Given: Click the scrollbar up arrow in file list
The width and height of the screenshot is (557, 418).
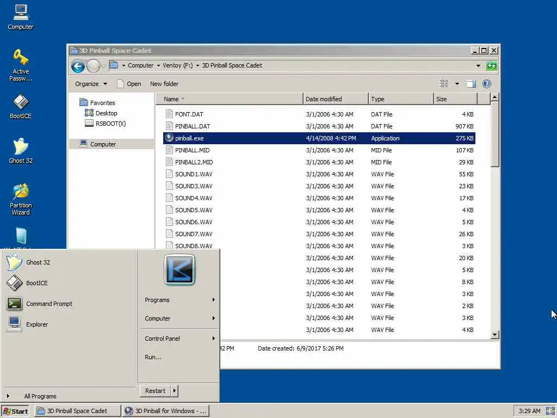Looking at the screenshot, I should coord(495,97).
